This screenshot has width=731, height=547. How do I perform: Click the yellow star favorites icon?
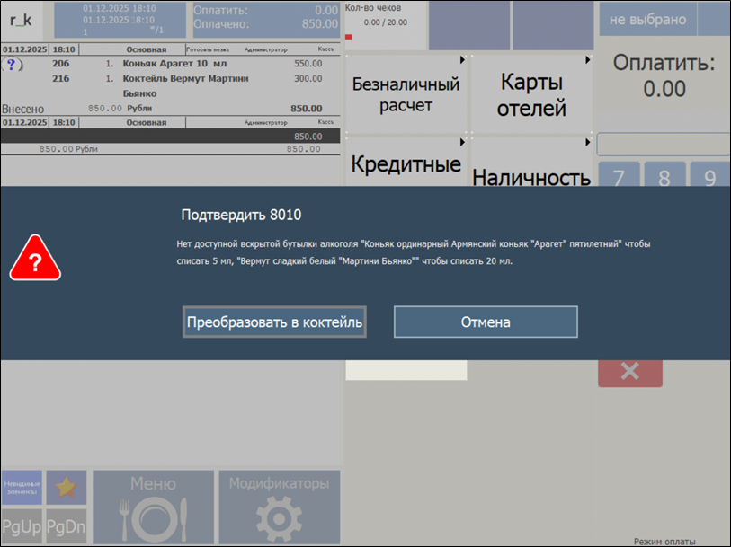coord(67,488)
